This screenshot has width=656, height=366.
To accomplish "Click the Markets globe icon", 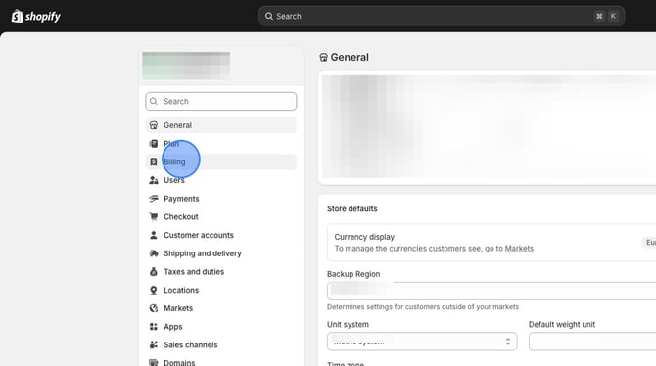I will click(154, 308).
